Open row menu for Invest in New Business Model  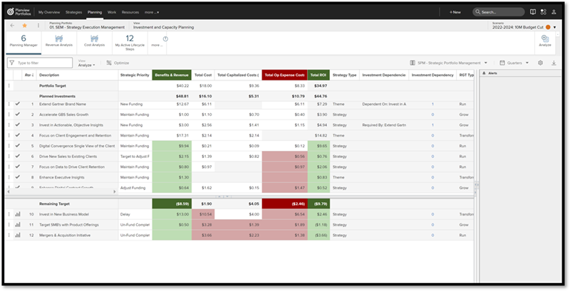click(x=9, y=214)
